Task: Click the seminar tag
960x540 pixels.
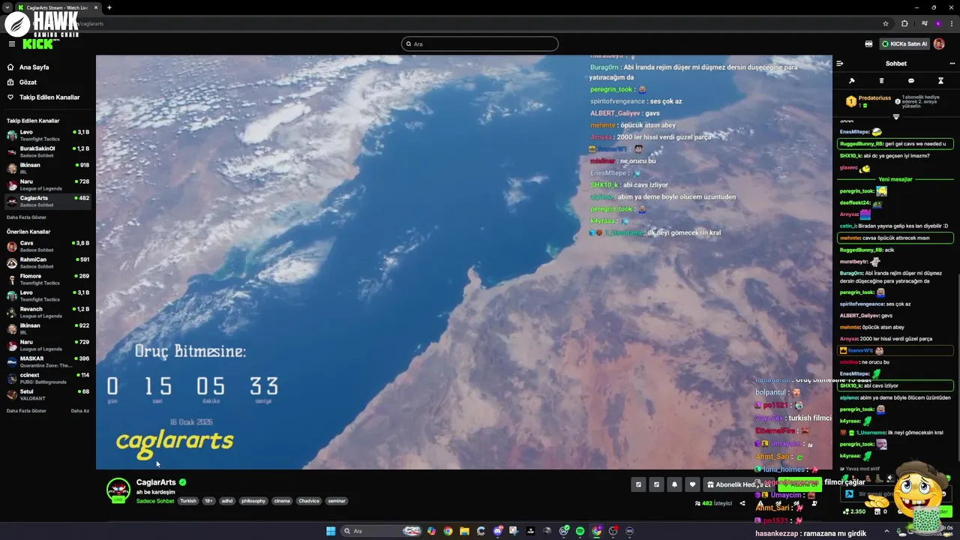Action: 337,501
